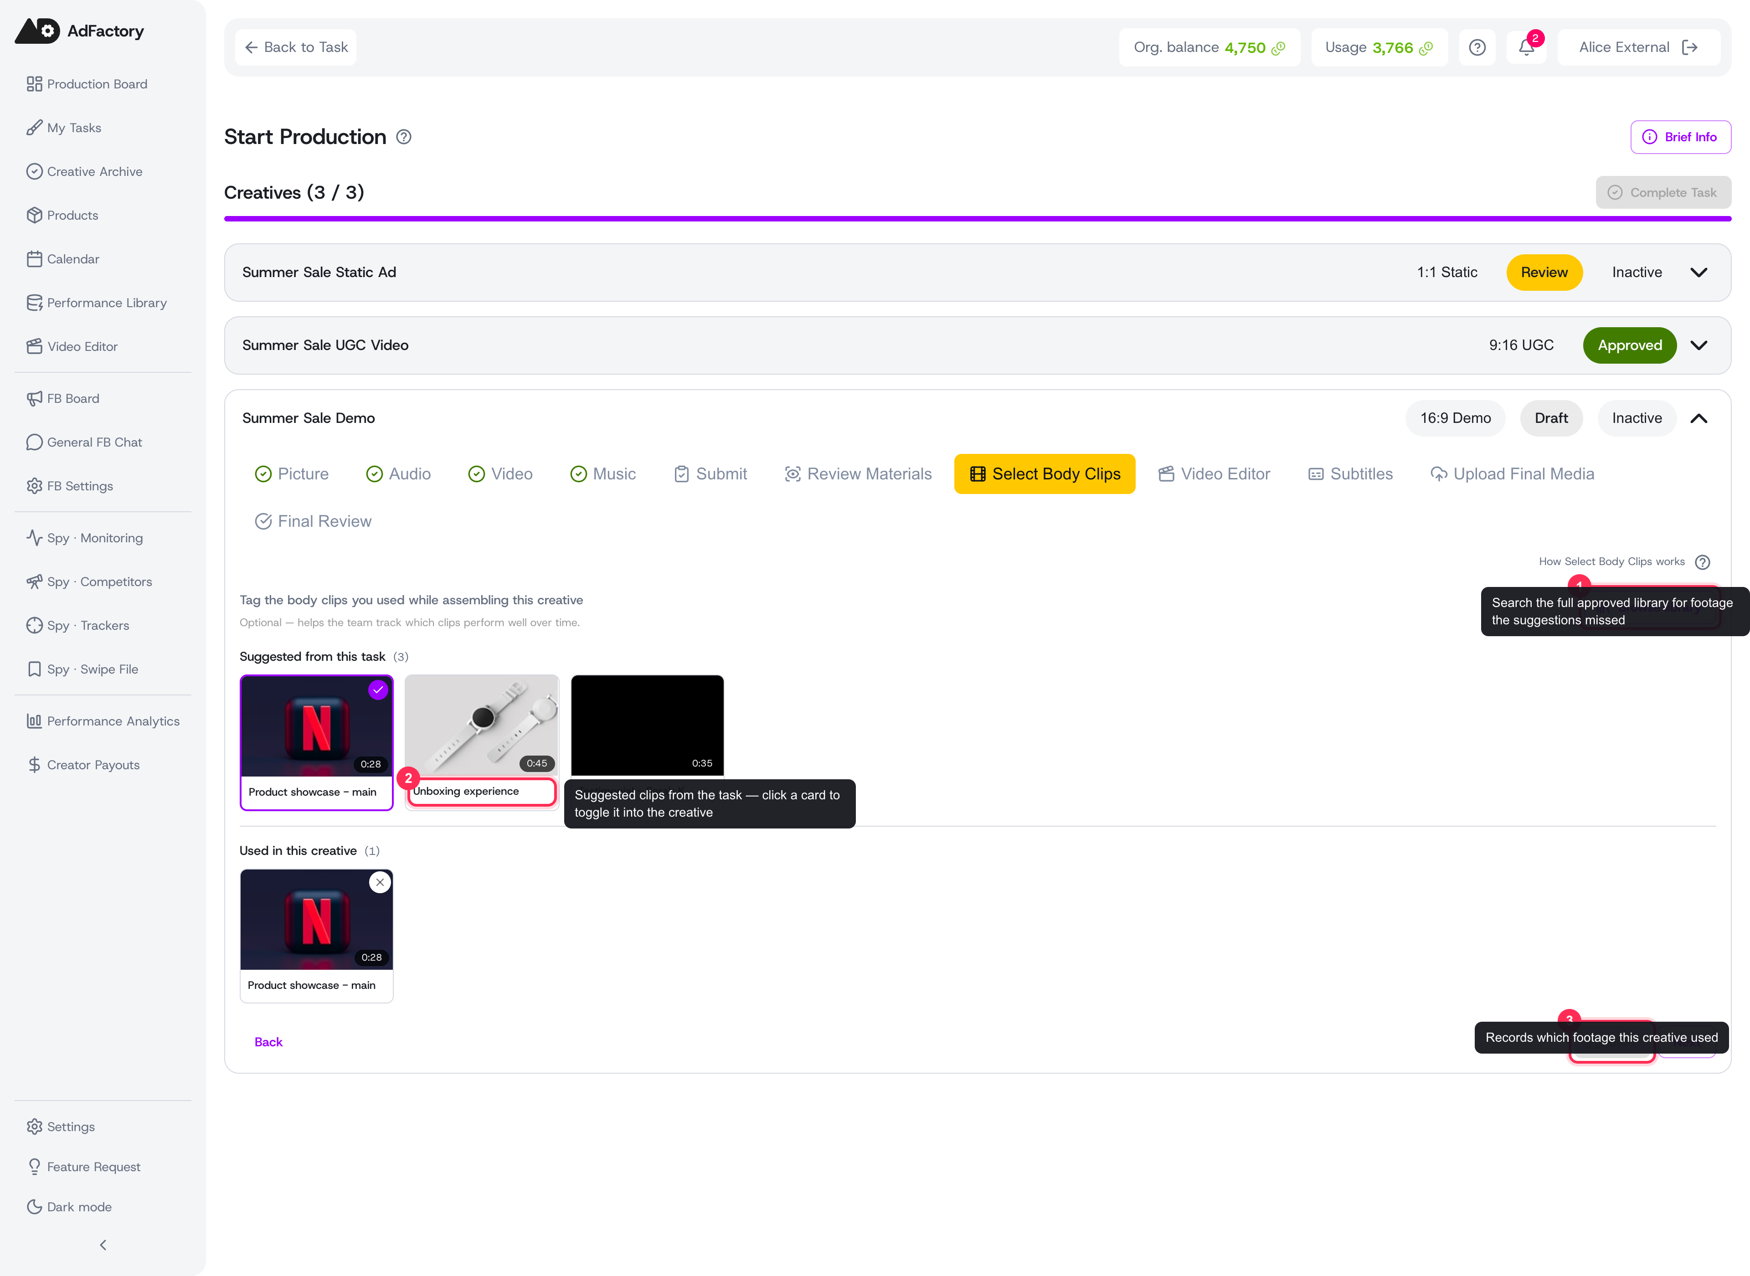Switch to the Video step tab
This screenshot has width=1750, height=1276.
coord(500,473)
